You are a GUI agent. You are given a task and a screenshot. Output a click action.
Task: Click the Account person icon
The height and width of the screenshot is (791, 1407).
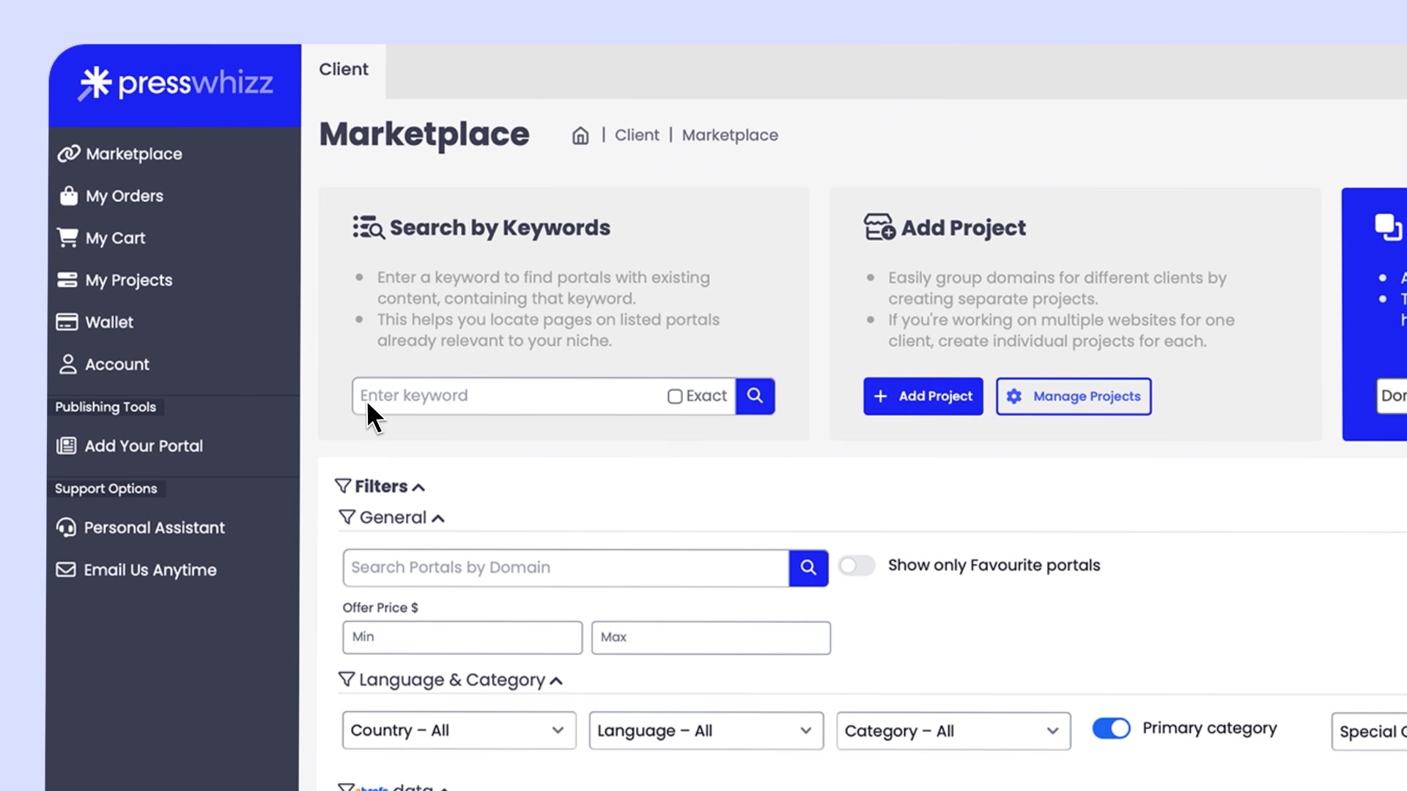(x=67, y=364)
